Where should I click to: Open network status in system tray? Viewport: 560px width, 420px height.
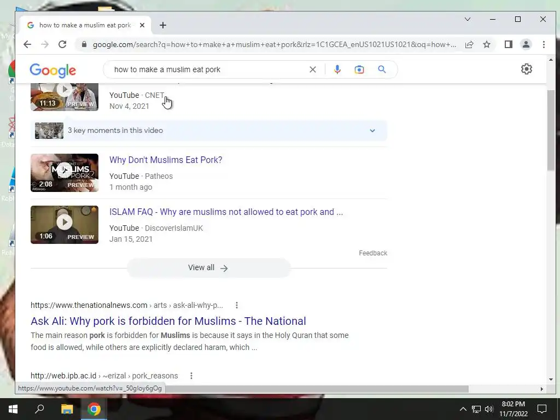(x=476, y=409)
